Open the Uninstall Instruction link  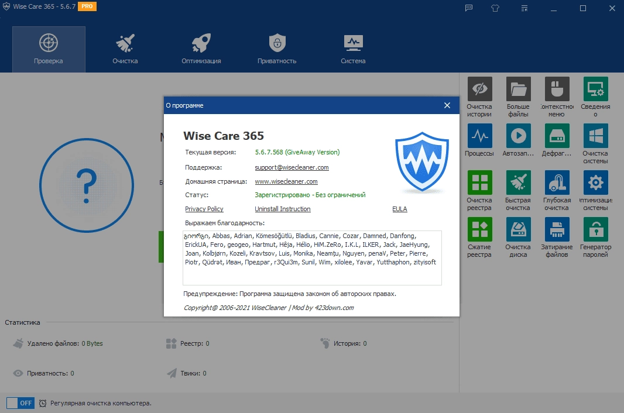click(x=283, y=209)
